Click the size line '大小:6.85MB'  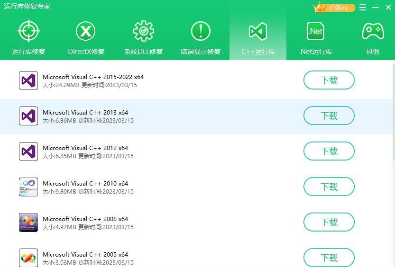pyautogui.click(x=59, y=156)
